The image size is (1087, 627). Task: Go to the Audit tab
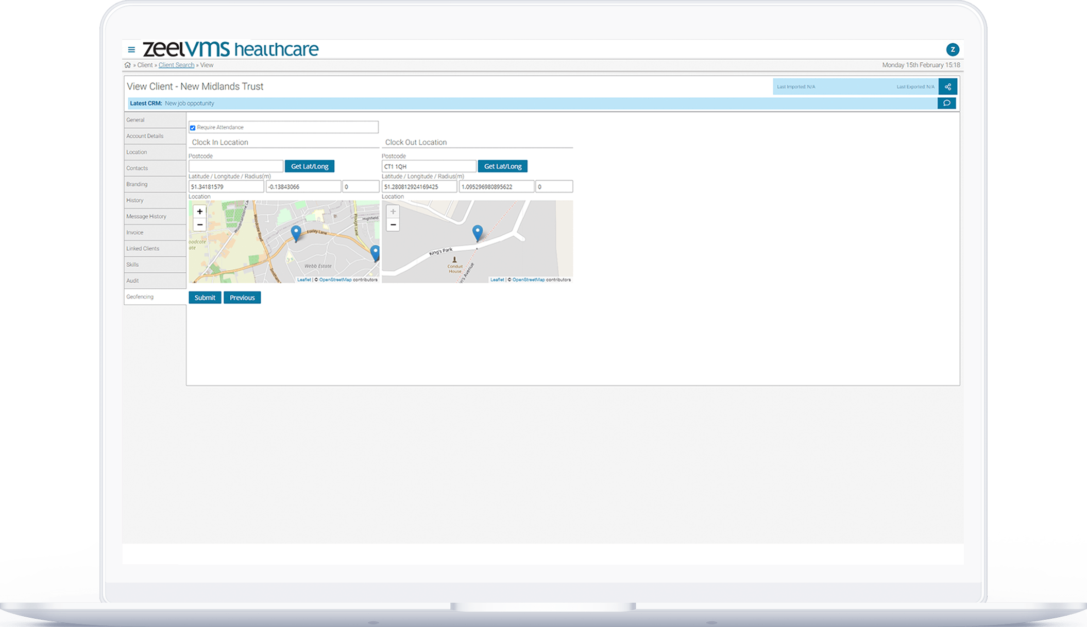[132, 281]
